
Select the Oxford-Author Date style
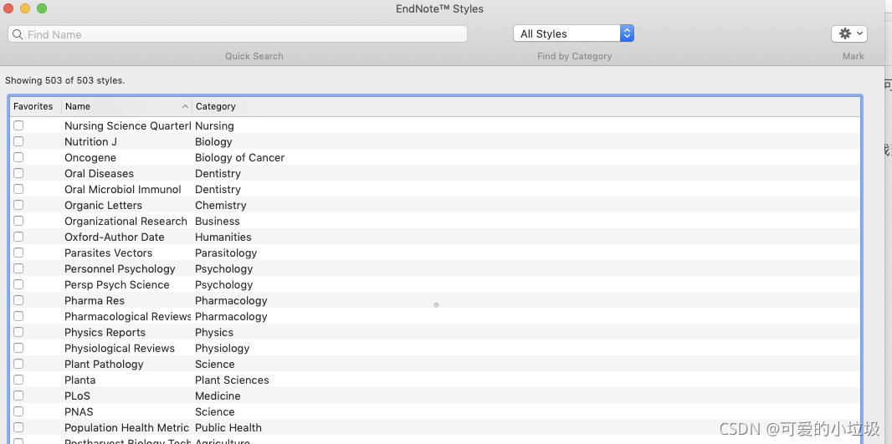(115, 237)
